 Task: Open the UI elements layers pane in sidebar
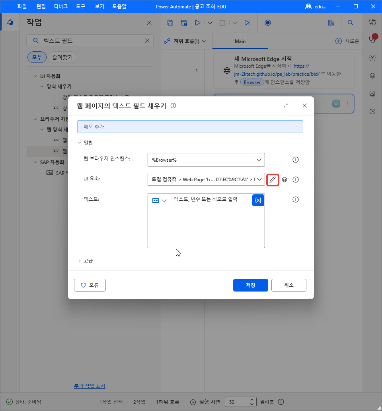[372, 76]
